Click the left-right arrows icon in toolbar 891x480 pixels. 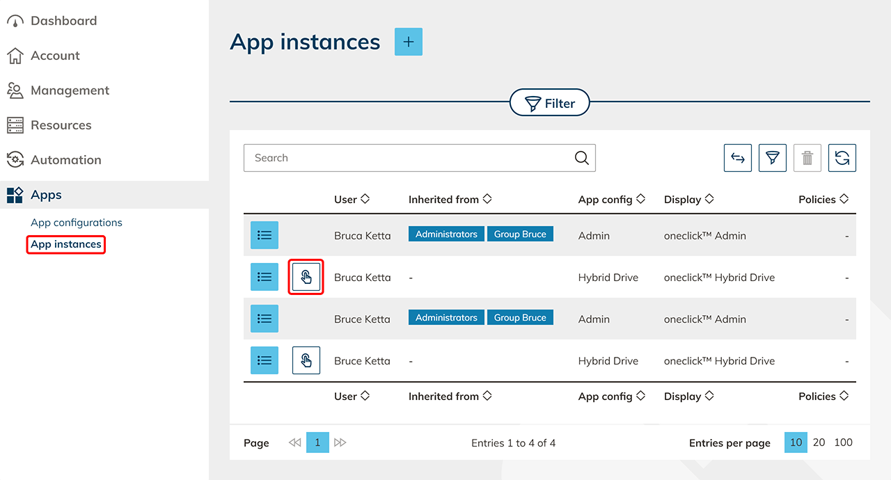(x=737, y=158)
